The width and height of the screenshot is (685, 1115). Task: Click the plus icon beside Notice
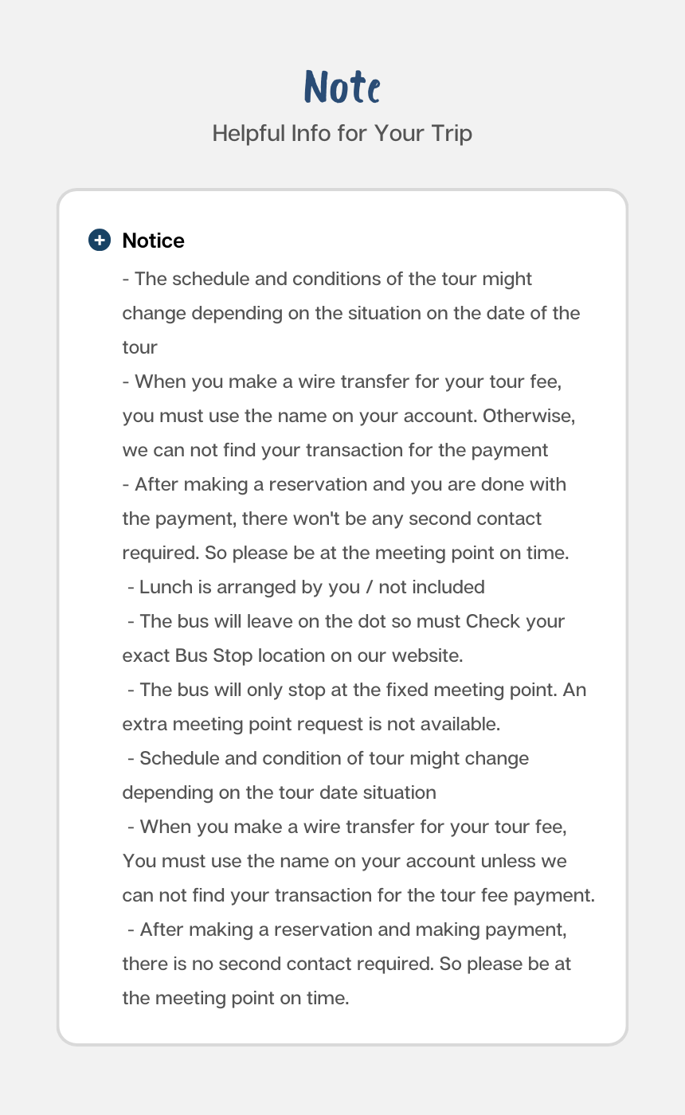(x=100, y=241)
